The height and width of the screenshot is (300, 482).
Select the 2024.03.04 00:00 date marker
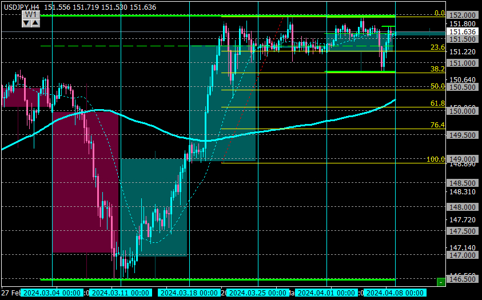pos(52,293)
